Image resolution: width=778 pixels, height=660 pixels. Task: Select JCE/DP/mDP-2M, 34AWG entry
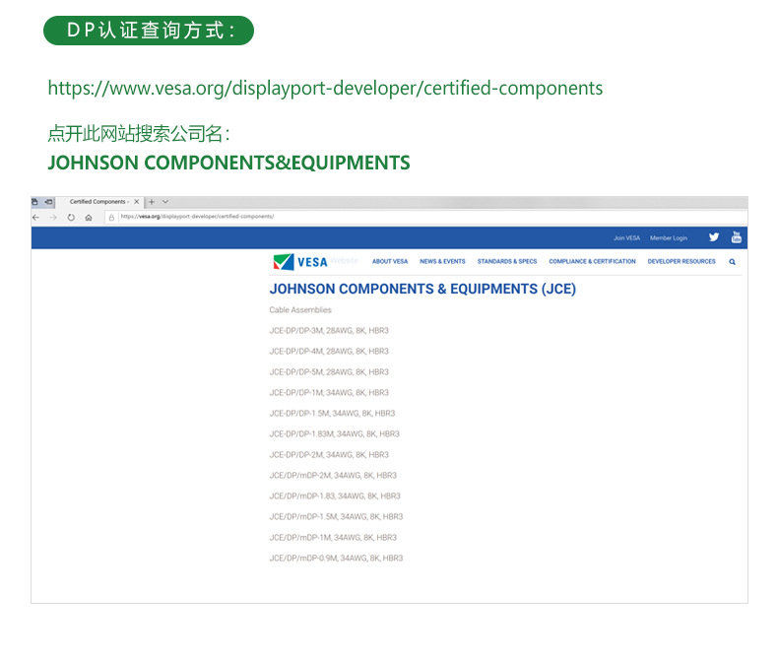pos(333,476)
